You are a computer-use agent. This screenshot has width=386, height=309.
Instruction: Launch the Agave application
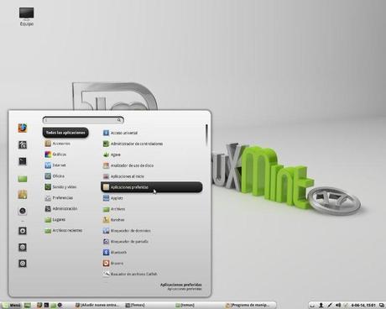(x=112, y=154)
